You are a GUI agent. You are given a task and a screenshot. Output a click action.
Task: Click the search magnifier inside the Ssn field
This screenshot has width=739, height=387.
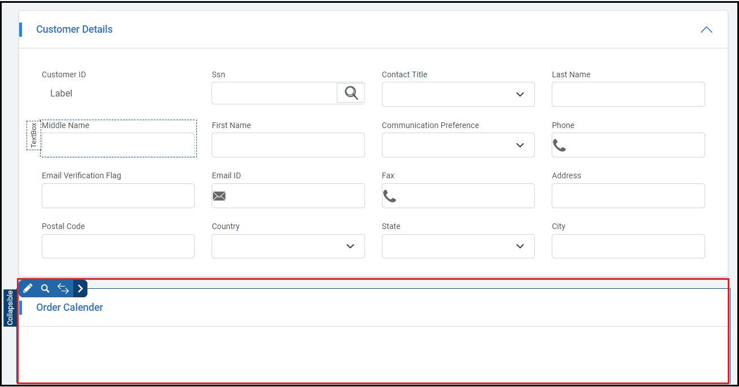pos(351,93)
